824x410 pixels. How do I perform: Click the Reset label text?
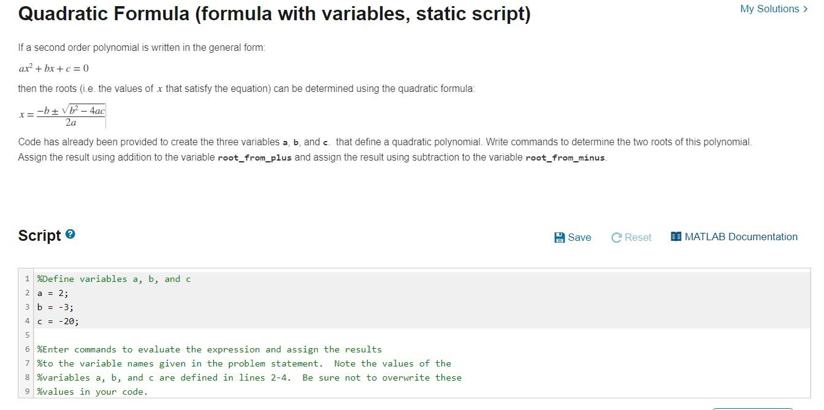(638, 237)
